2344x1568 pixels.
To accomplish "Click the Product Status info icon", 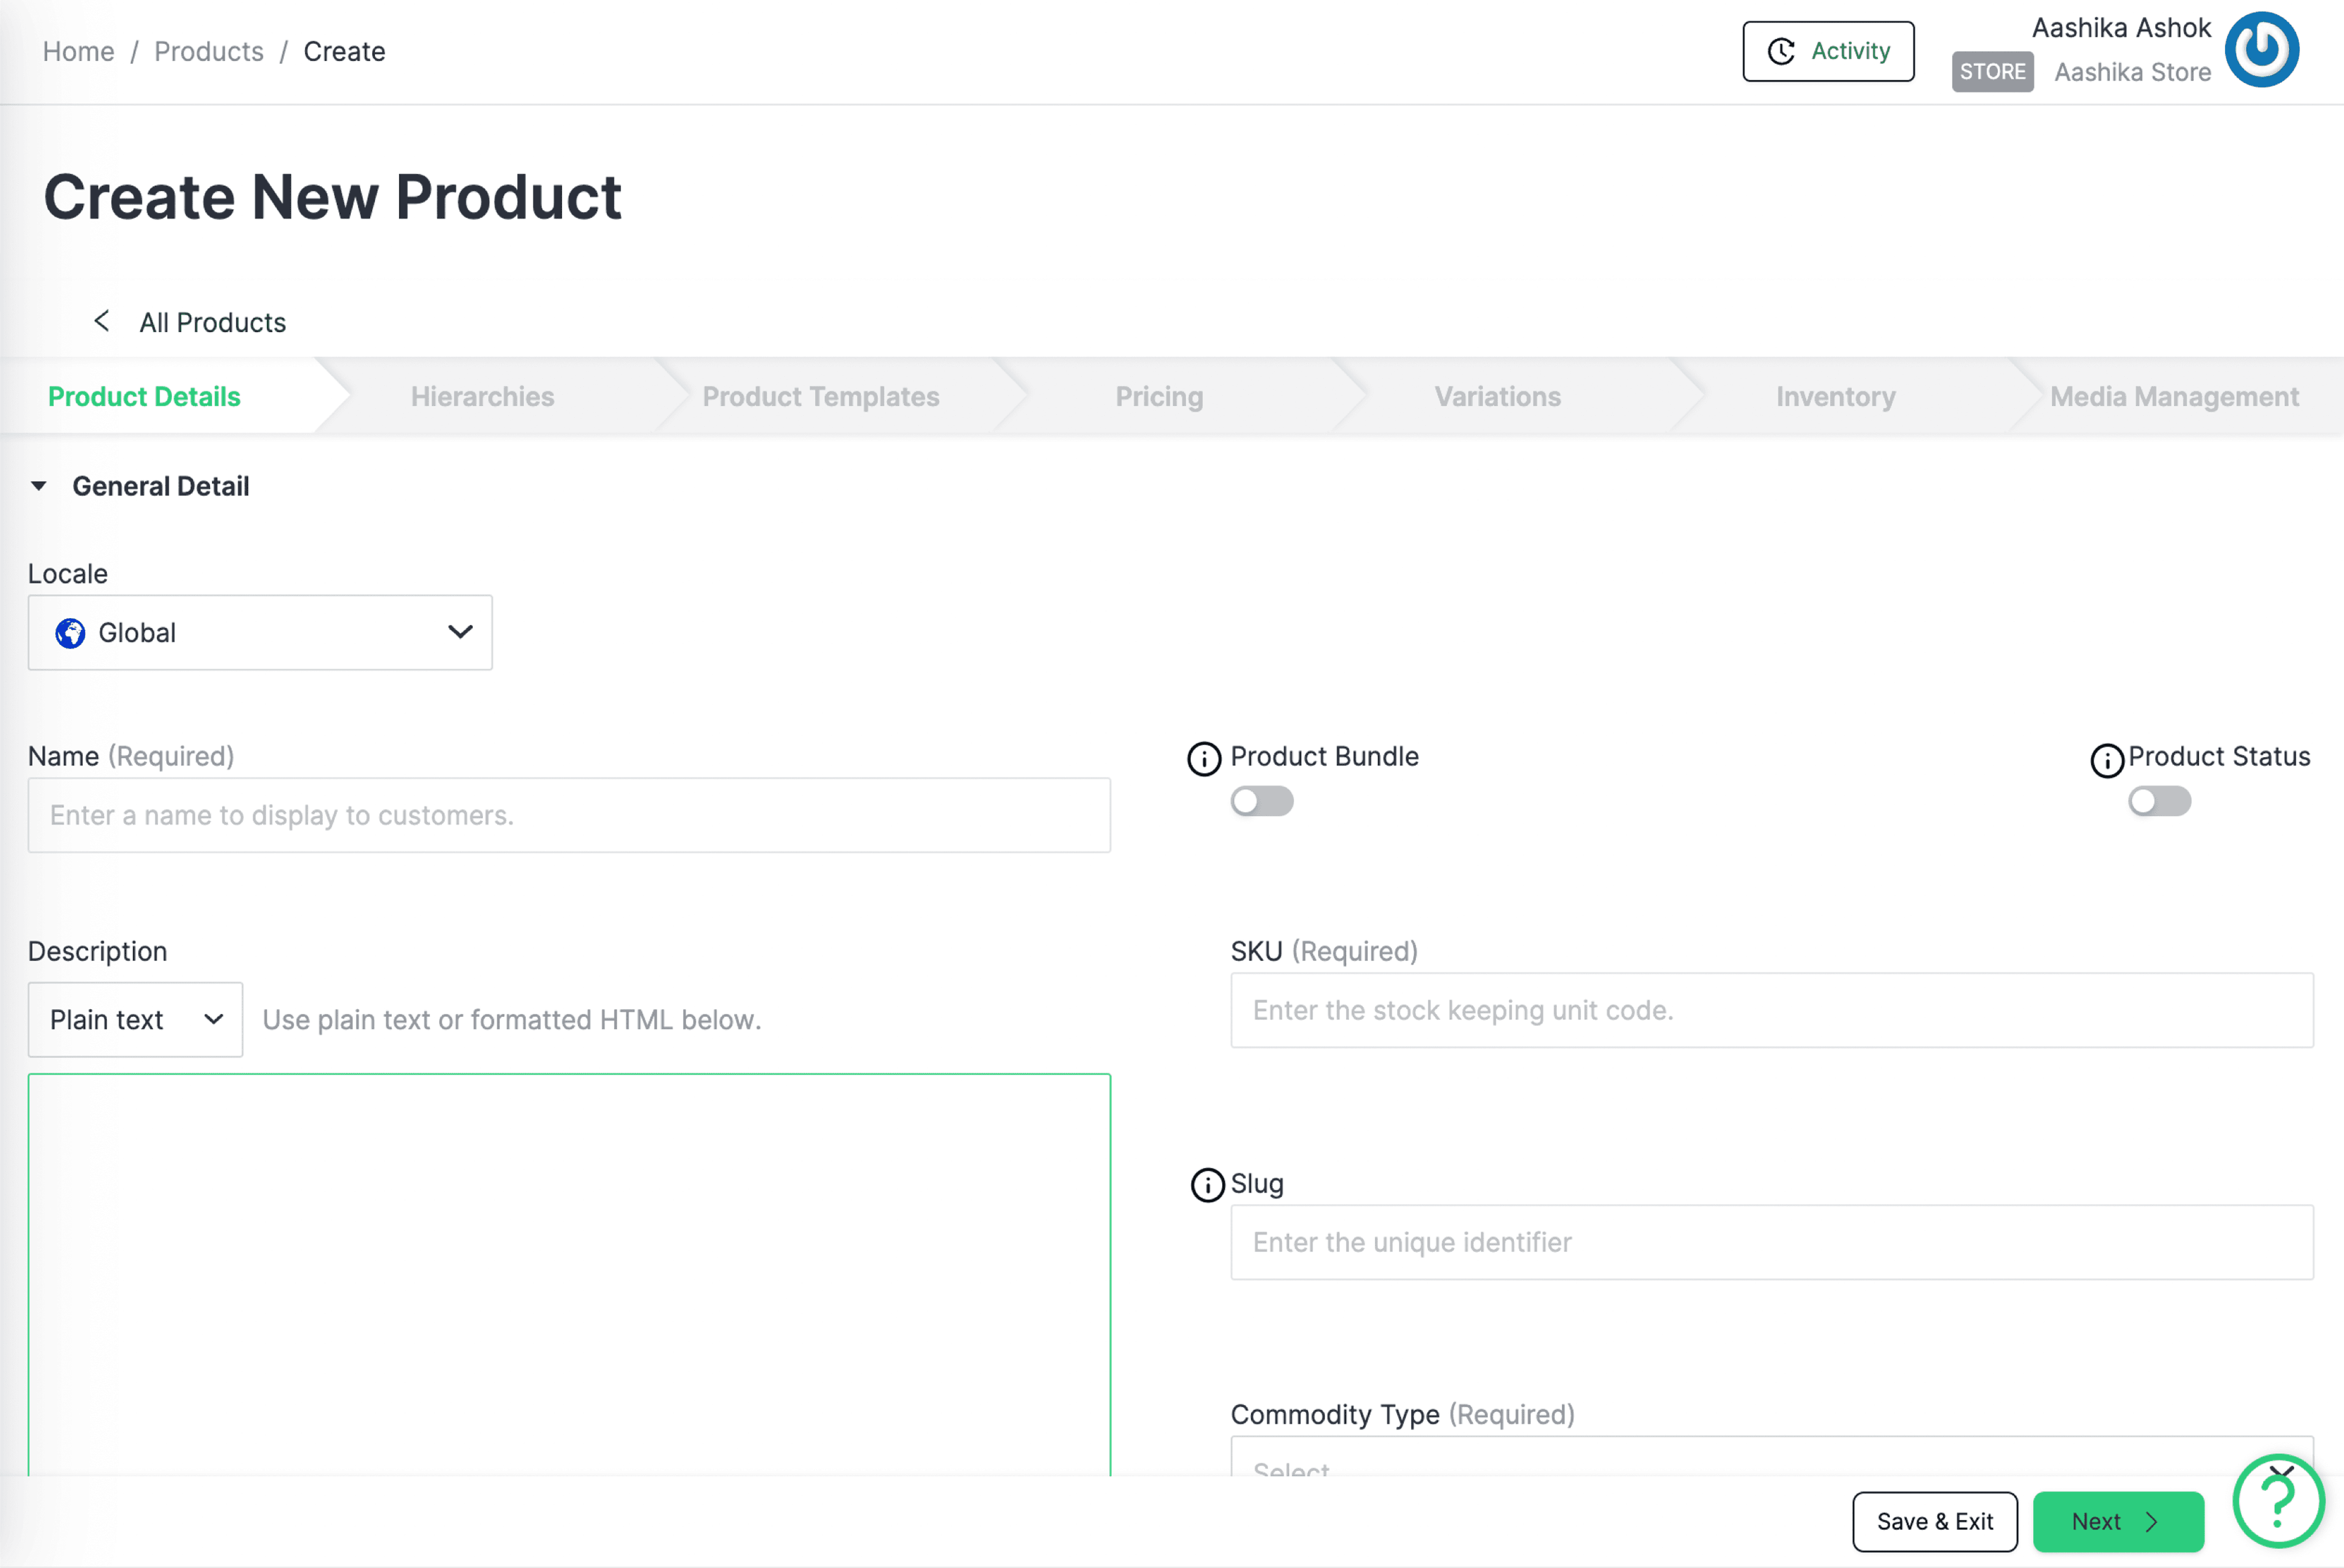I will (2107, 760).
